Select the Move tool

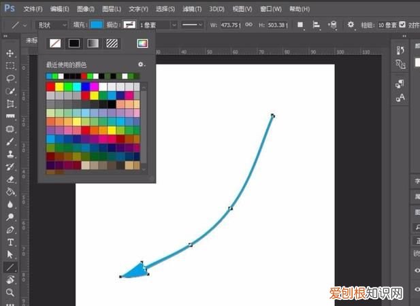click(x=10, y=53)
